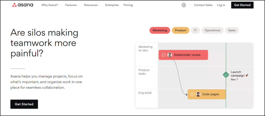Open the globe language selector
Screen dimensions: 265x116
[184, 5]
